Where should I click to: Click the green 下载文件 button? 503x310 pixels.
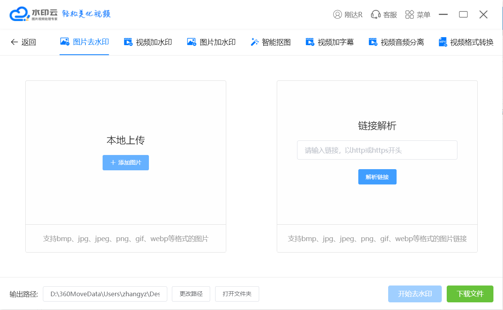470,294
